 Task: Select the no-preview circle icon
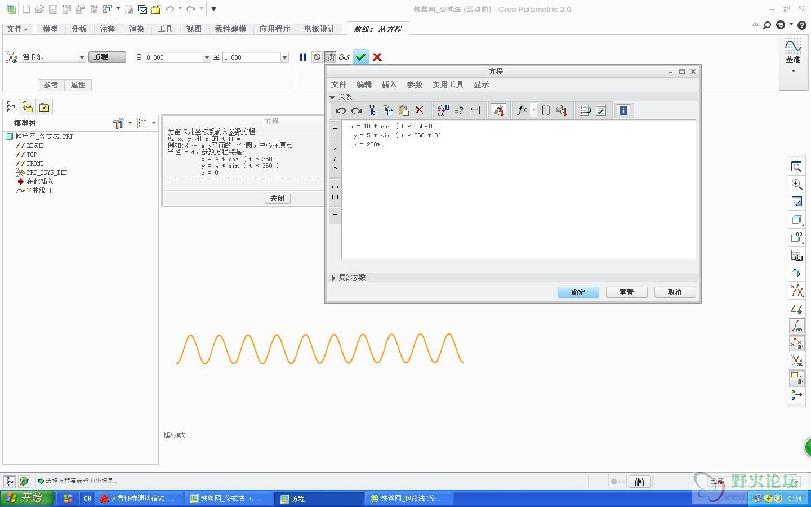pyautogui.click(x=317, y=57)
